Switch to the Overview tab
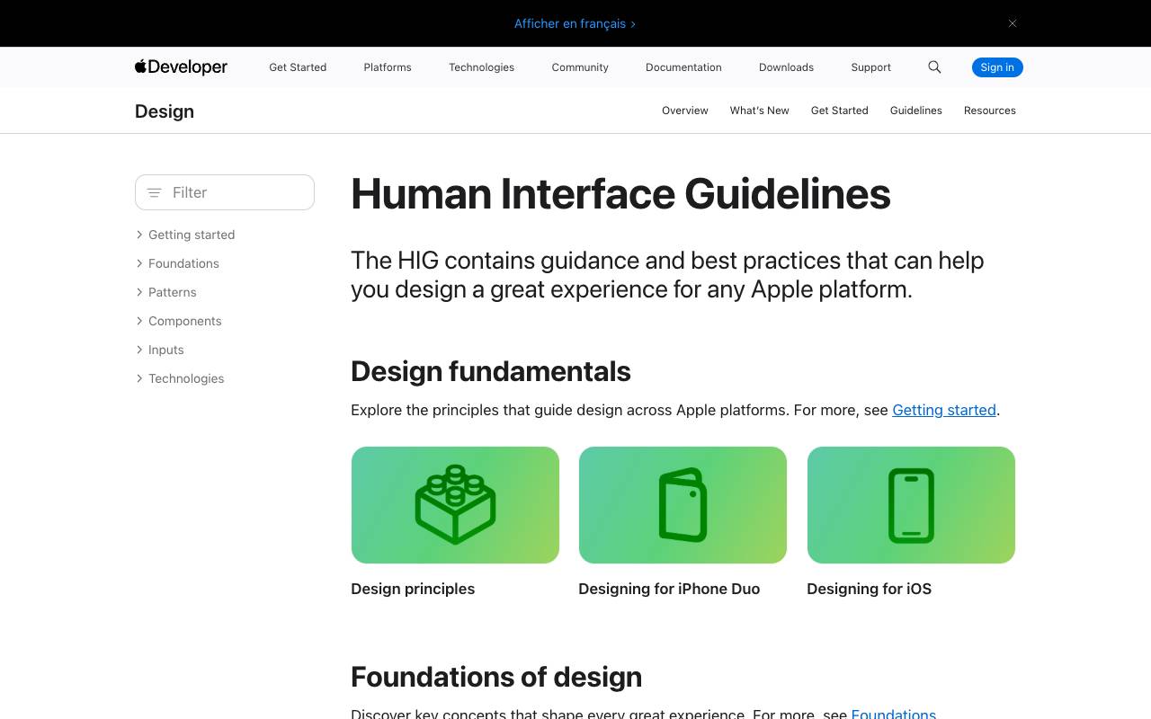1151x719 pixels. pyautogui.click(x=685, y=111)
